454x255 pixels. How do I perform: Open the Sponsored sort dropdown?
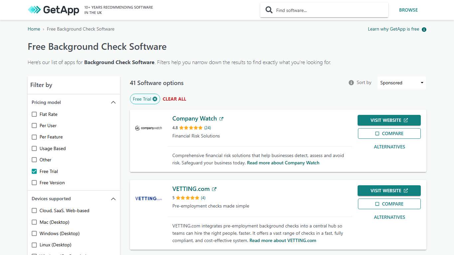click(x=401, y=82)
